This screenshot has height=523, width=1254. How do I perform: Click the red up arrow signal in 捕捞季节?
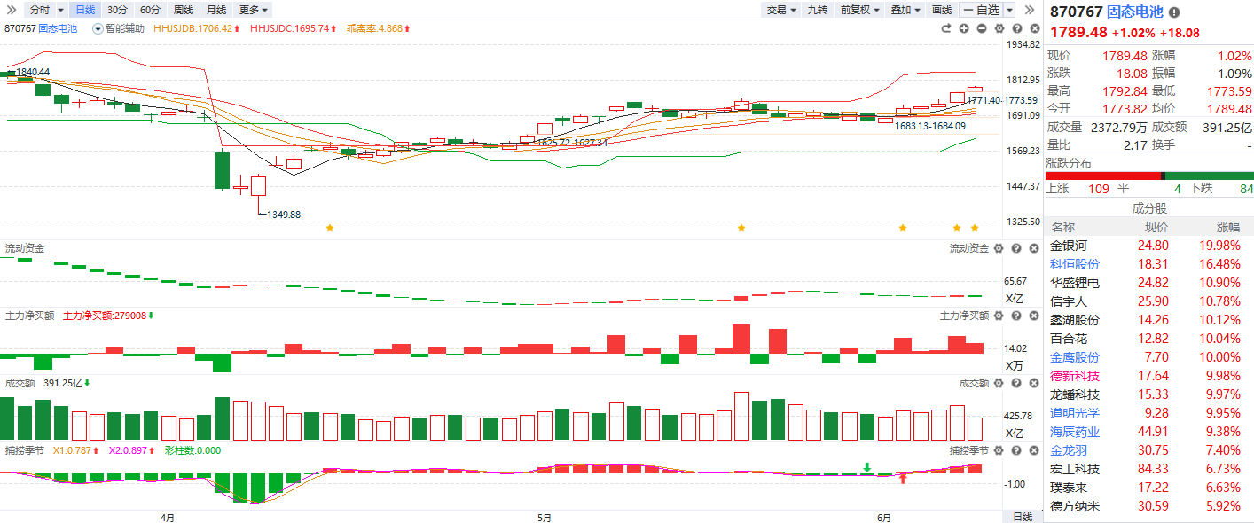(x=903, y=478)
